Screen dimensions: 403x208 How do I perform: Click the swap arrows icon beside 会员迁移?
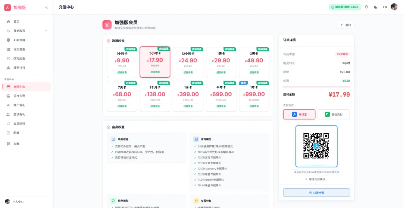[8, 124]
